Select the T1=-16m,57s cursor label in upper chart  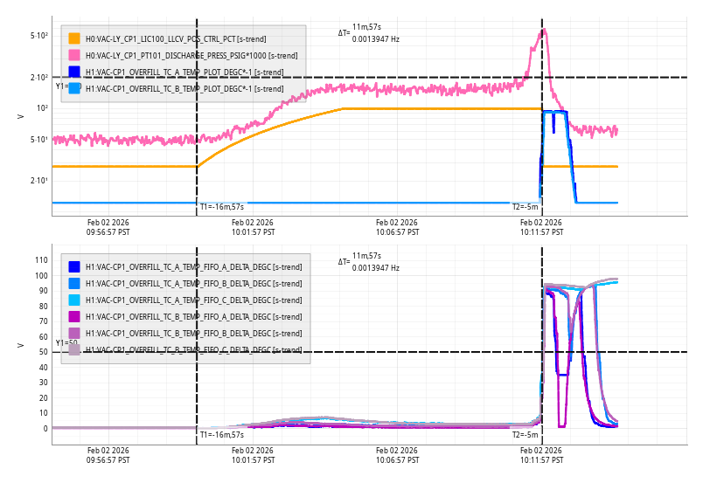(221, 207)
